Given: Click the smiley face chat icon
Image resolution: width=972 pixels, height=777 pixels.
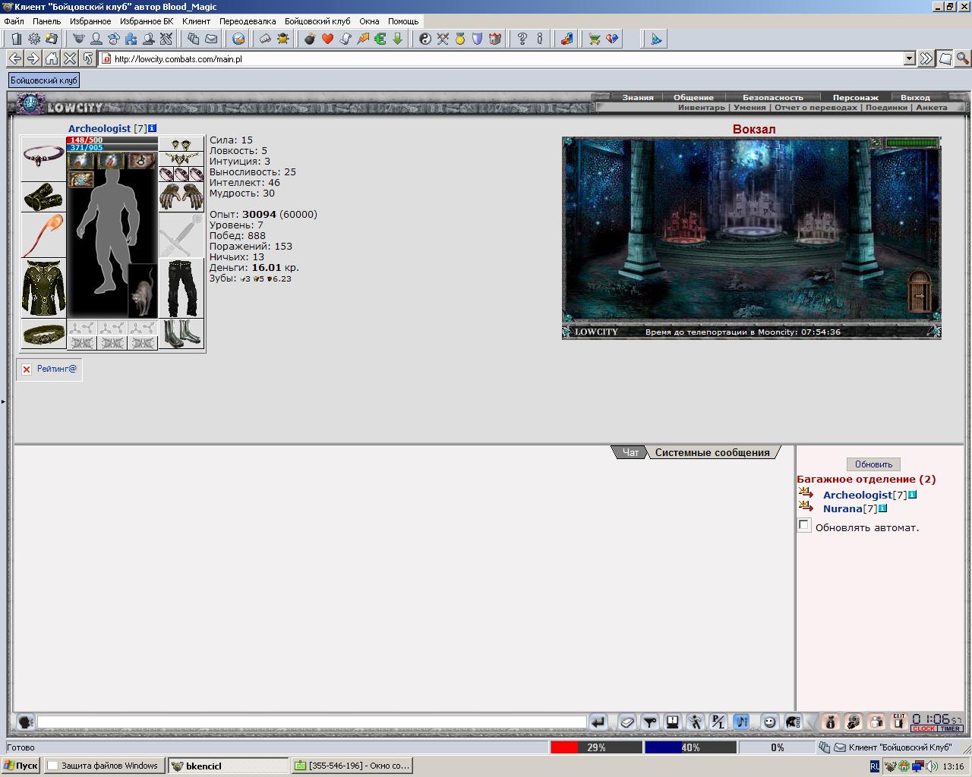Looking at the screenshot, I should (770, 722).
